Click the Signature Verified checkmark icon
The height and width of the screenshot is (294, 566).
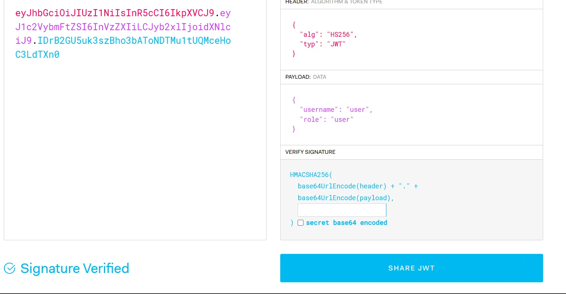point(10,269)
